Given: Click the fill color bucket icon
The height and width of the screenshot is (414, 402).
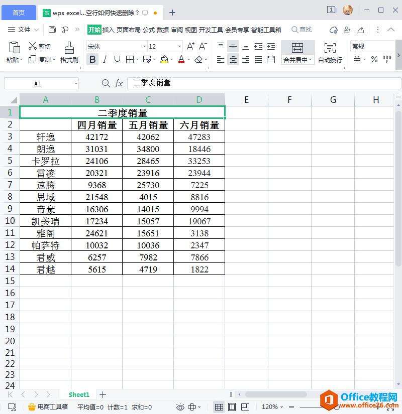Looking at the screenshot, I should [164, 59].
